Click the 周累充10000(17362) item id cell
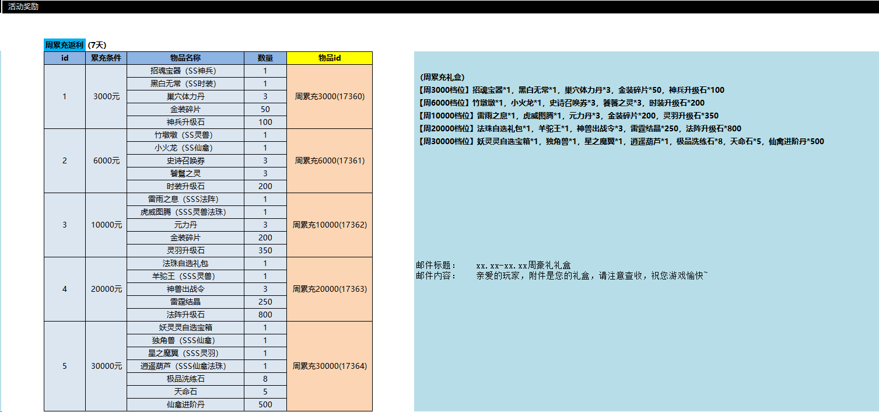 330,225
